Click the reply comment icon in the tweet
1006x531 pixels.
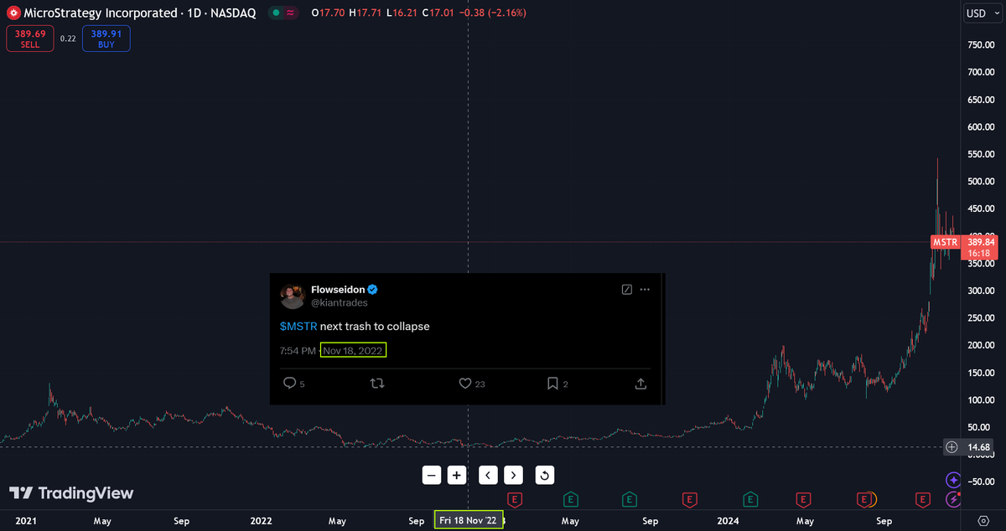(x=289, y=384)
